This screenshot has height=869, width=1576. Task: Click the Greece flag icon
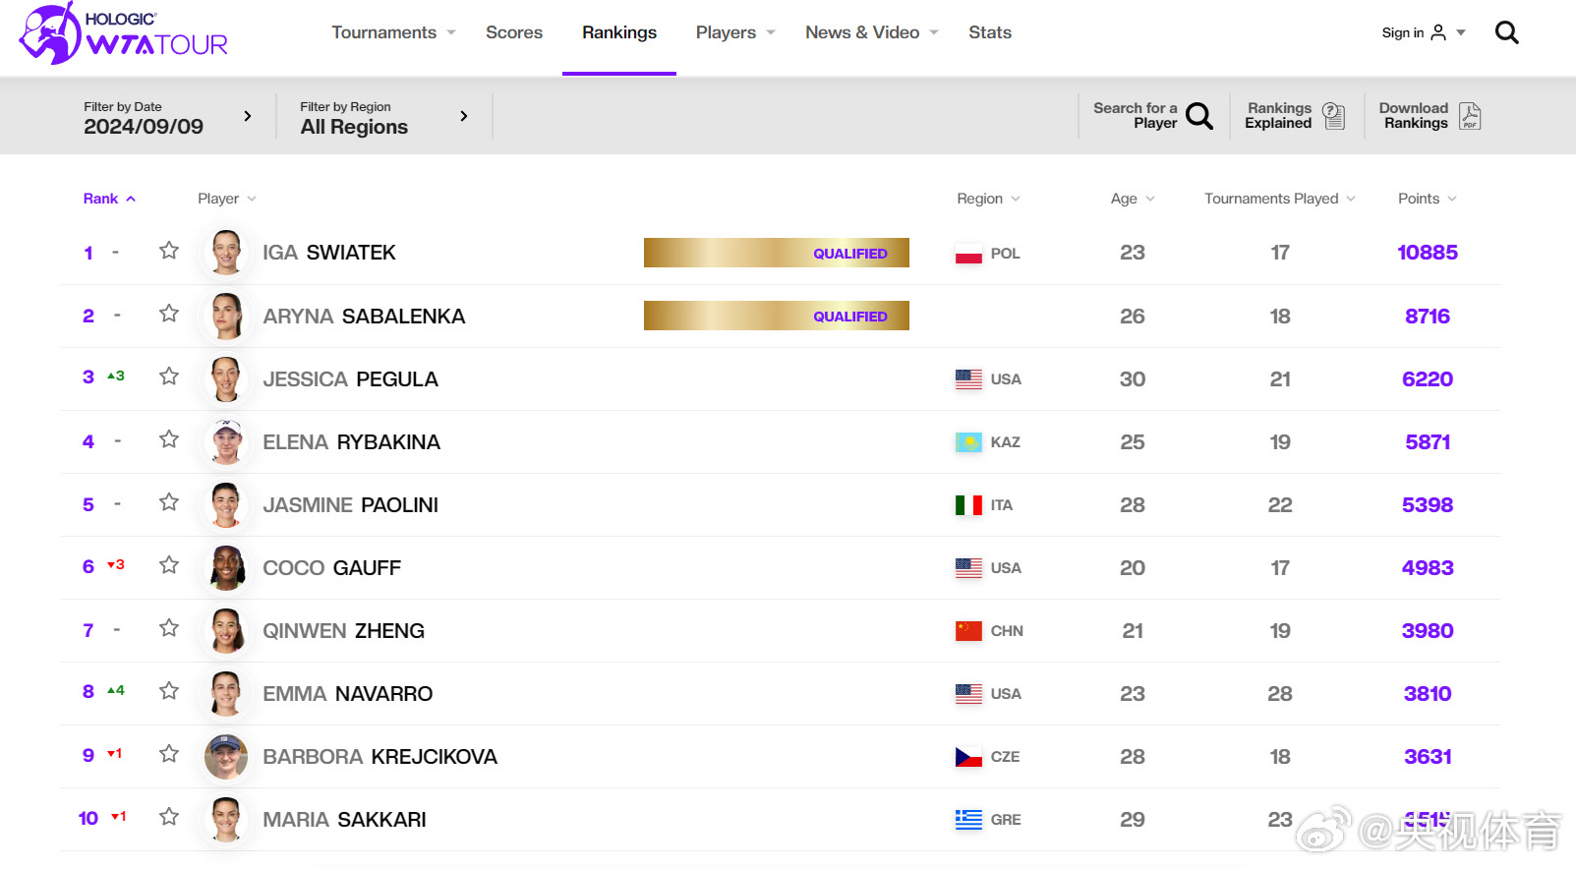pyautogui.click(x=968, y=820)
